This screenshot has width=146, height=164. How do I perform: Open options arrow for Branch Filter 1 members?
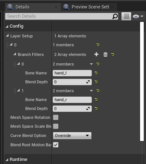coord(91,91)
